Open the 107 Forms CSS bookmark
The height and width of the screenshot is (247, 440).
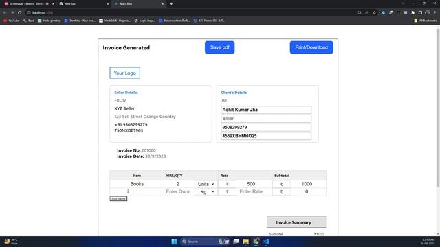[209, 21]
